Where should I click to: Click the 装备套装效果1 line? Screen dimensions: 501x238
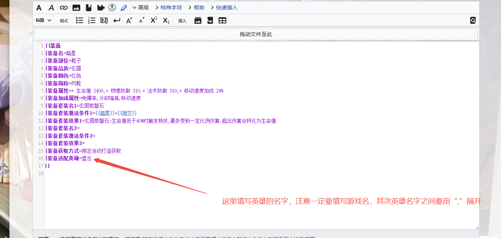pyautogui.click(x=161, y=121)
